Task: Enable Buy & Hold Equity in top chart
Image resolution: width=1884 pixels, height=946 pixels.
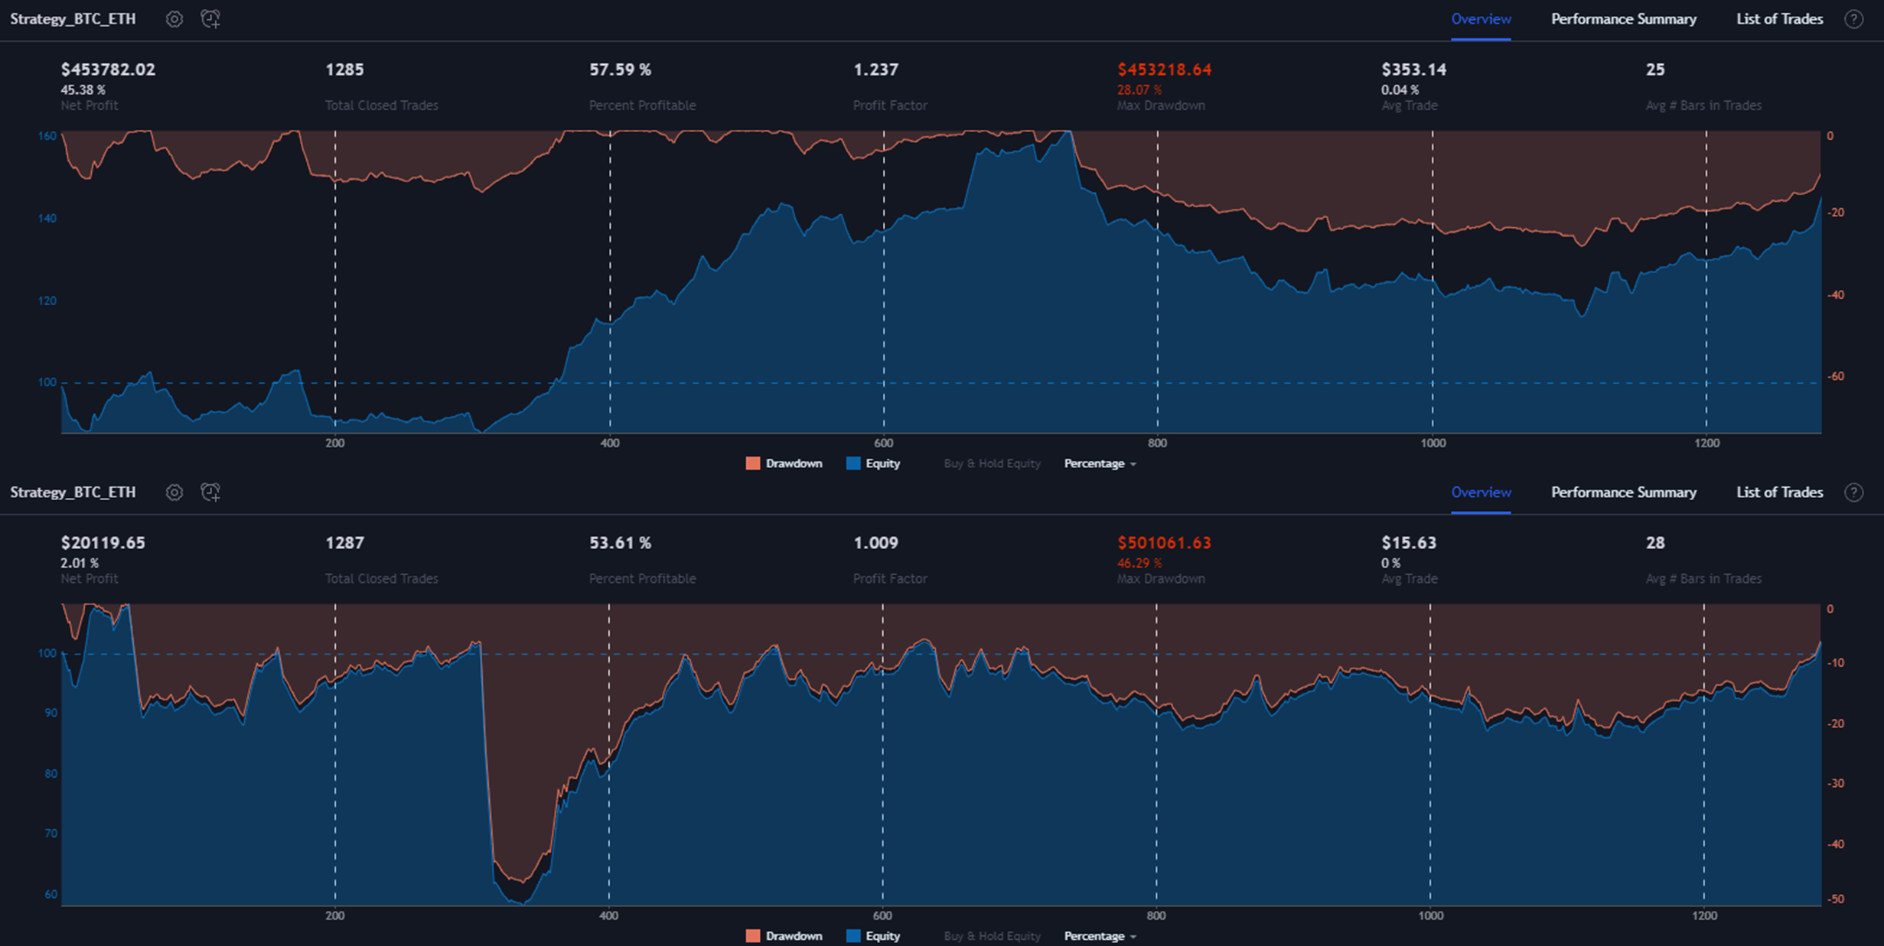Action: click(992, 463)
